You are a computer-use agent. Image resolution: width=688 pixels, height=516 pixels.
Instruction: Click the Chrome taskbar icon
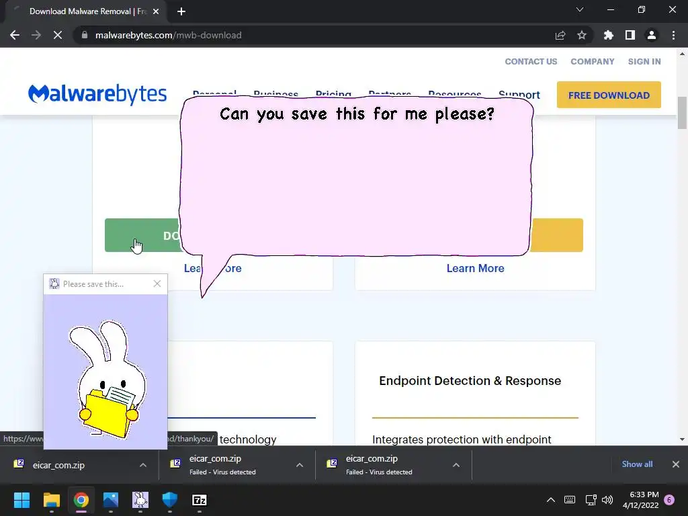pos(81,500)
